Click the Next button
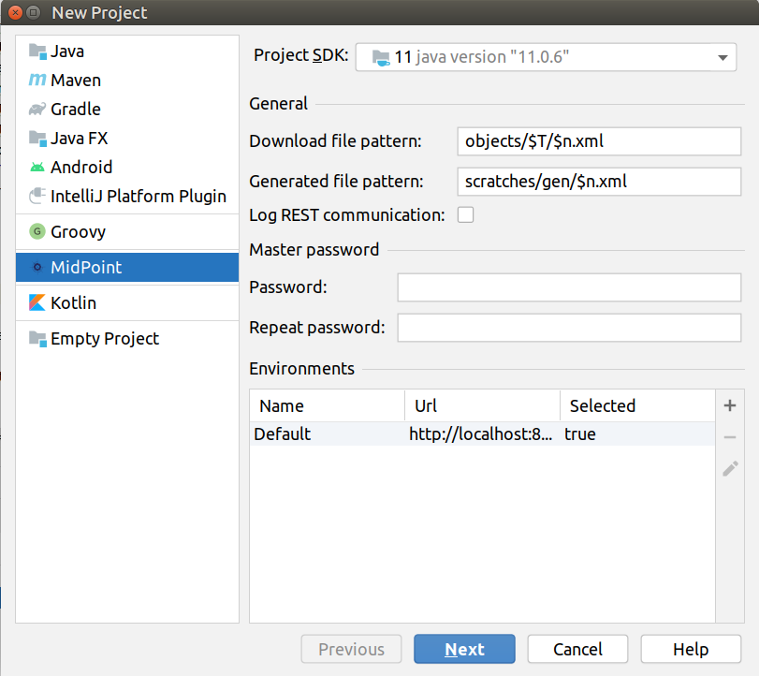 pyautogui.click(x=463, y=649)
